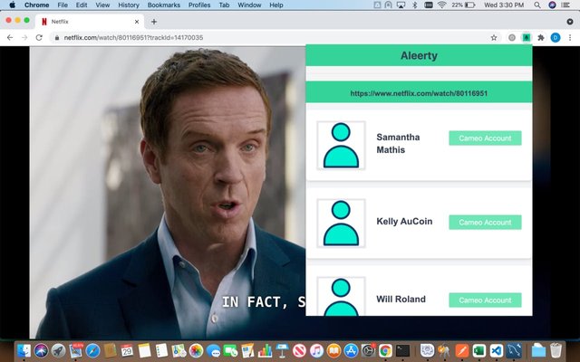
Task: Open the History menu
Action: 129,5
